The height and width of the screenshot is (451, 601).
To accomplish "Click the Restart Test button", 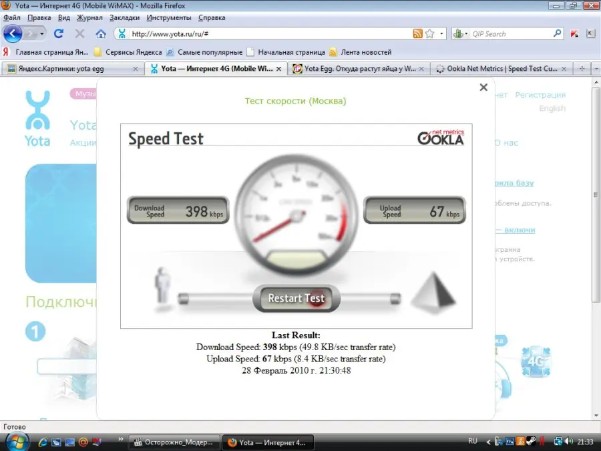I will coord(296,299).
